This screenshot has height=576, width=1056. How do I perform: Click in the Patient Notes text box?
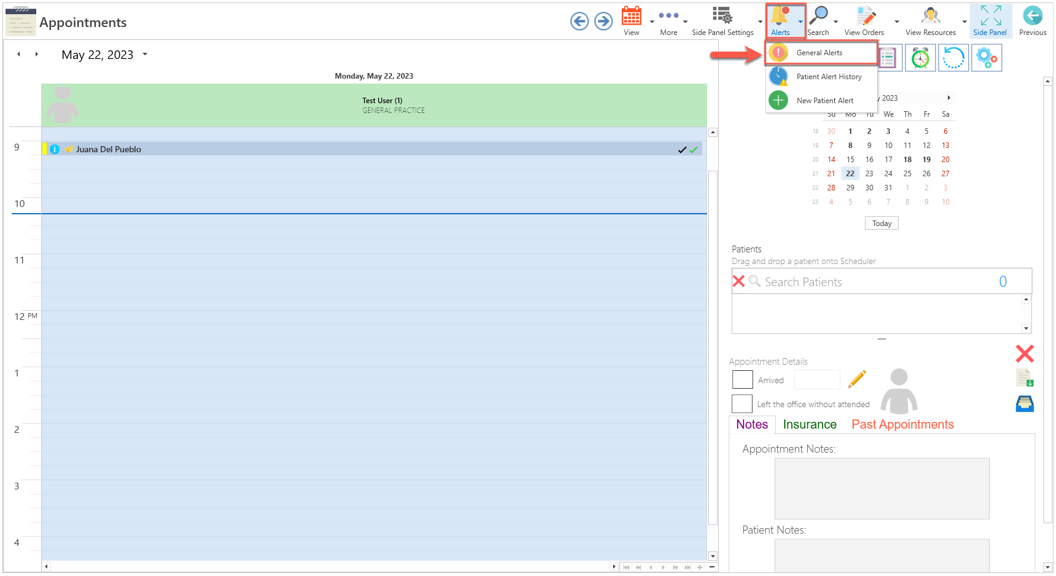pyautogui.click(x=882, y=555)
